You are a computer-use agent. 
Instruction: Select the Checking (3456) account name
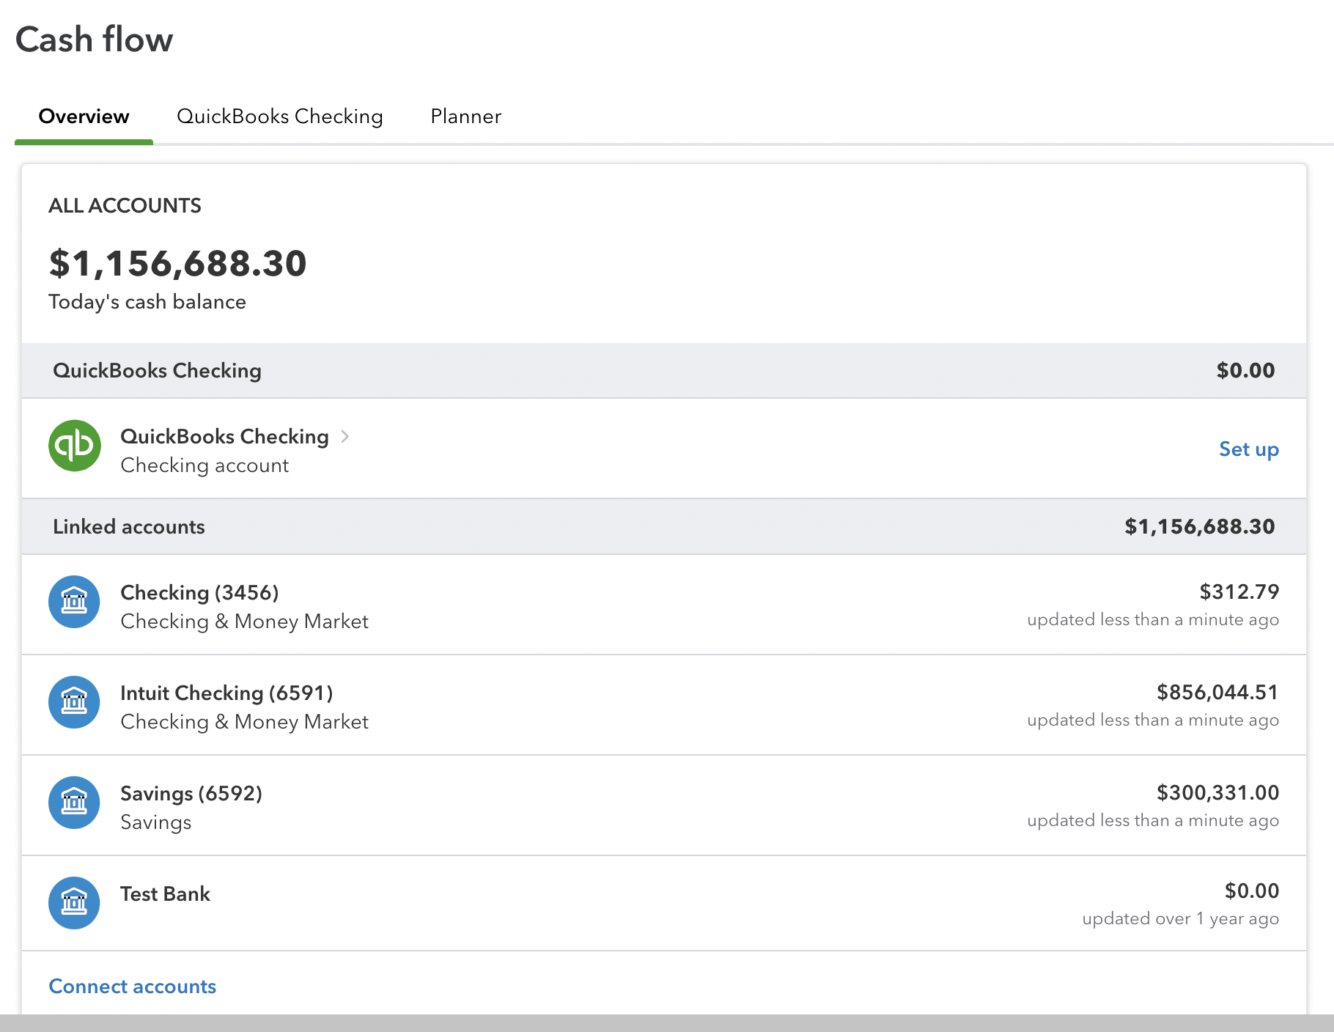(x=199, y=592)
